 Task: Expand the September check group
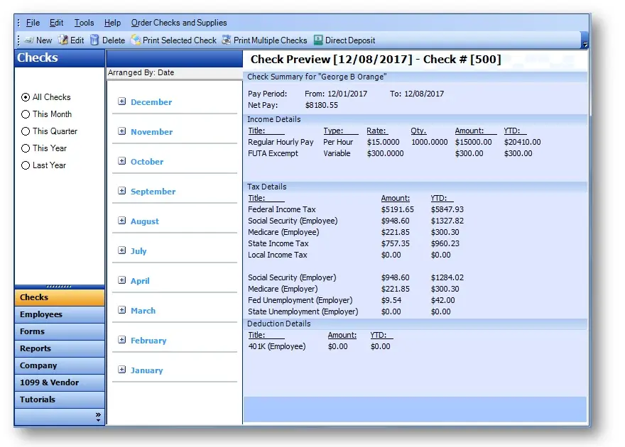124,192
